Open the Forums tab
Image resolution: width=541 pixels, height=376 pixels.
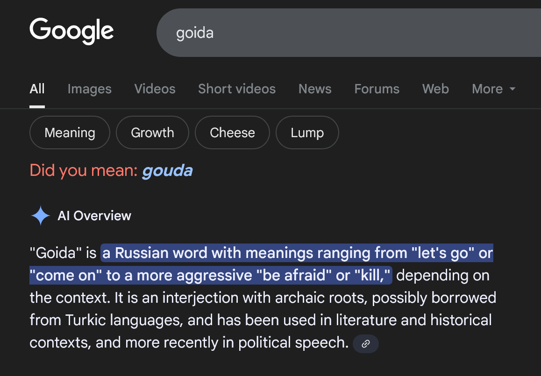tap(377, 89)
